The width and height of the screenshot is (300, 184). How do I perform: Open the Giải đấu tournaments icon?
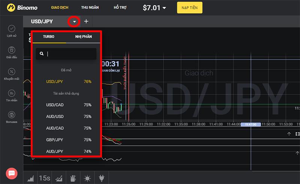(x=12, y=50)
